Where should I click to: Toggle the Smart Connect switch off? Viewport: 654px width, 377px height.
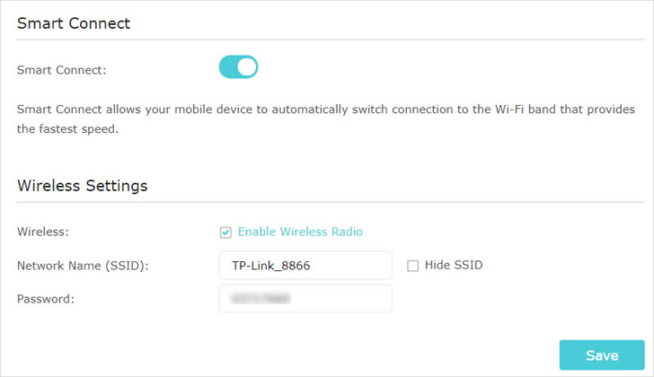(238, 66)
